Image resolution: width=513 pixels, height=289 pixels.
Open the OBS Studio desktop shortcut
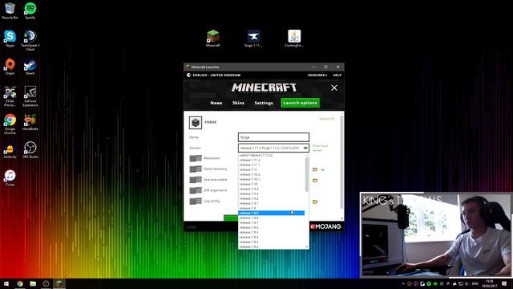pos(30,150)
